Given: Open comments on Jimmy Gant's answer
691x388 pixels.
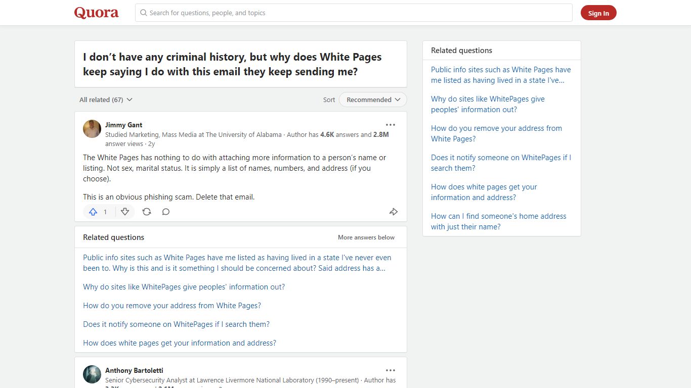Looking at the screenshot, I should pos(166,212).
